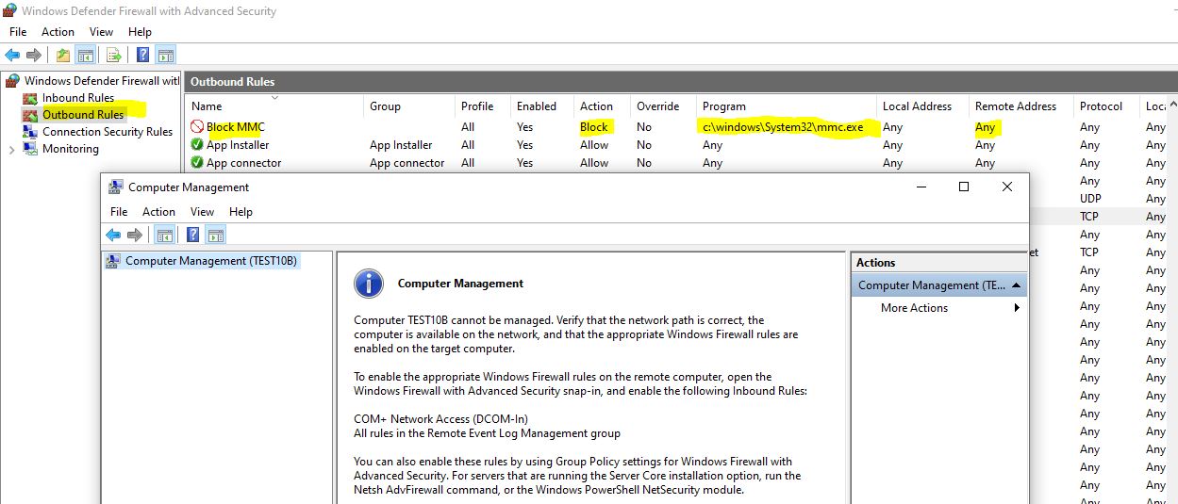Click More Actions in the Actions pane
Image resolution: width=1178 pixels, height=504 pixels.
click(914, 308)
